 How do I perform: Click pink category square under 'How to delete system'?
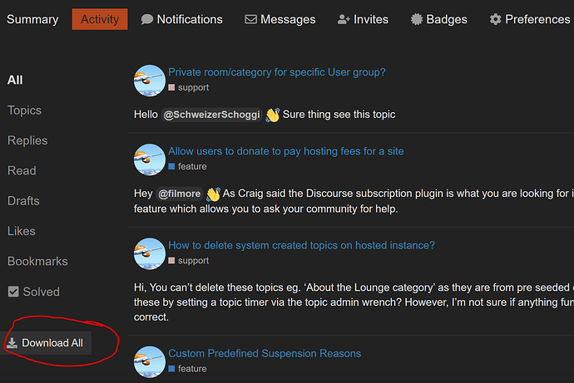[x=171, y=261]
